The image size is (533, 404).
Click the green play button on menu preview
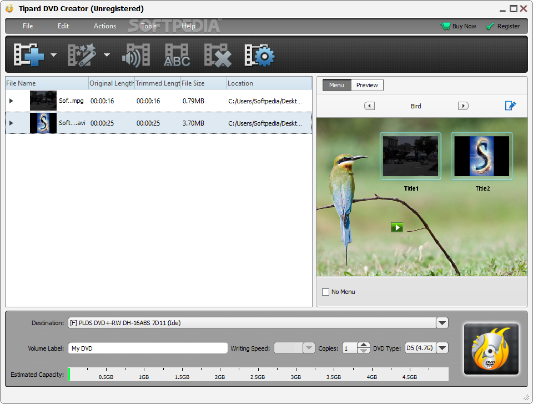(396, 227)
